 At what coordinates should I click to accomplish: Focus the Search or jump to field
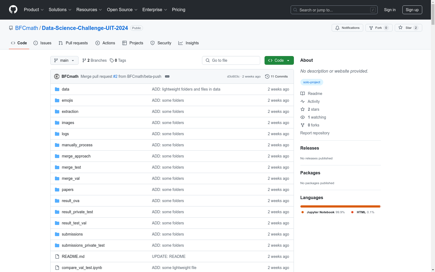coord(334,10)
